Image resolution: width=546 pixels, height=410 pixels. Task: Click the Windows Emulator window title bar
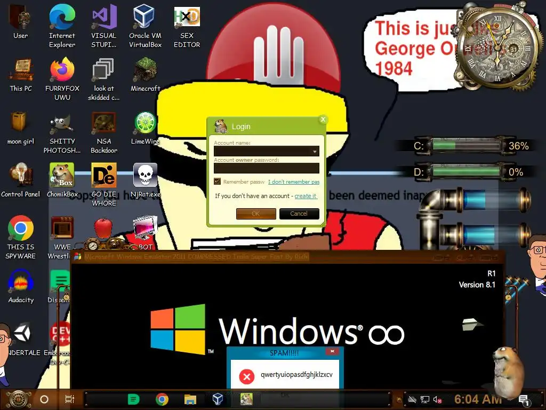click(x=287, y=257)
